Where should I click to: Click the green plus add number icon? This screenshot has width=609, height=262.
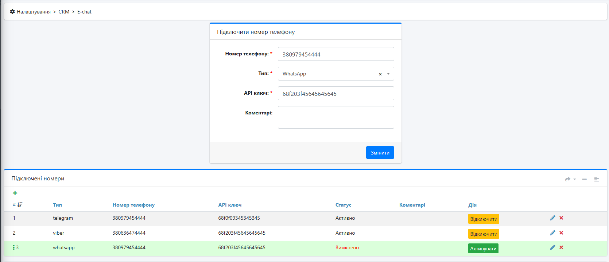pos(15,193)
